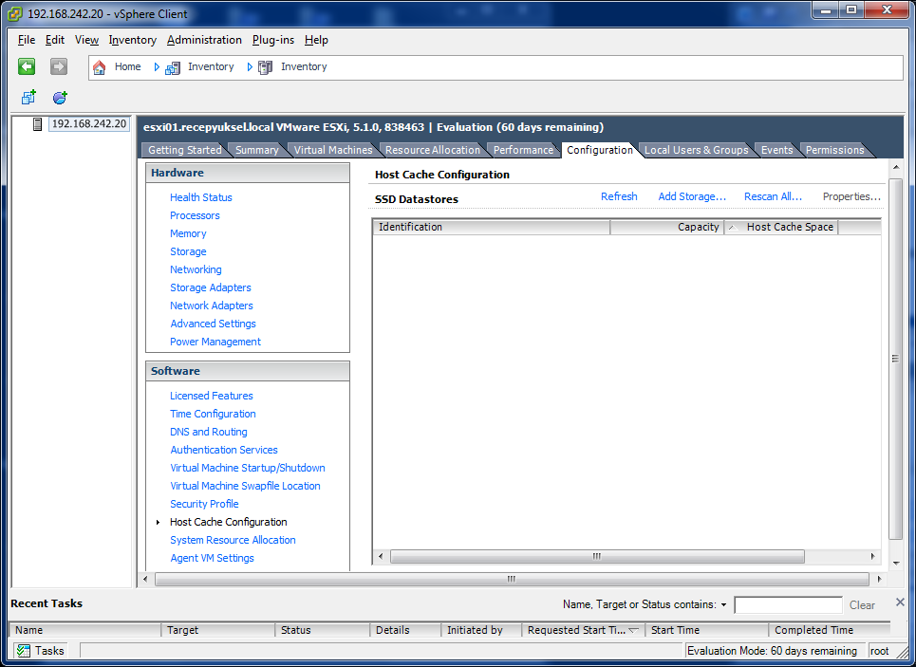Image resolution: width=916 pixels, height=667 pixels.
Task: Open Health Status hardware link
Action: pos(201,197)
